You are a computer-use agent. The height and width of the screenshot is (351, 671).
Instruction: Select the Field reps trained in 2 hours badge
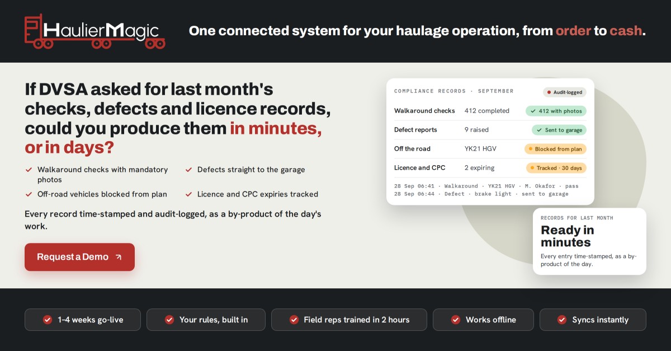(349, 320)
